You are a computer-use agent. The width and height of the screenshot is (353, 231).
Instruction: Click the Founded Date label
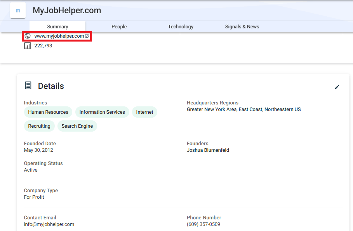point(40,143)
